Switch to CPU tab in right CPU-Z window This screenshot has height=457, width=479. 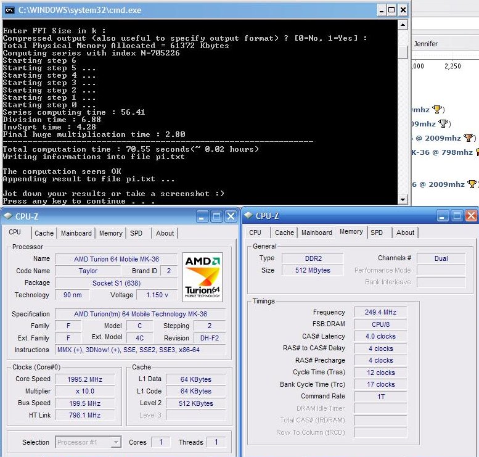[x=255, y=233]
